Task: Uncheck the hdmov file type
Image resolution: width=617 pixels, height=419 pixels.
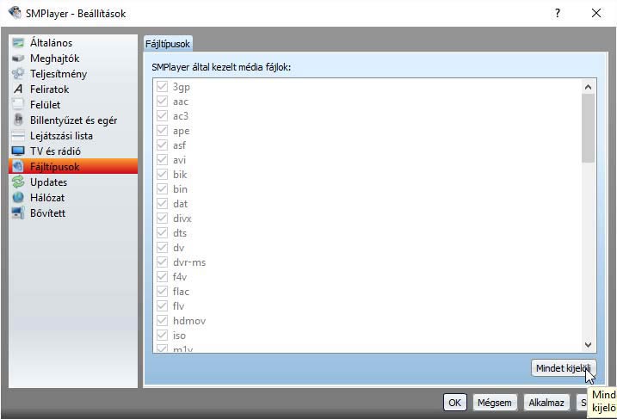Action: [162, 320]
